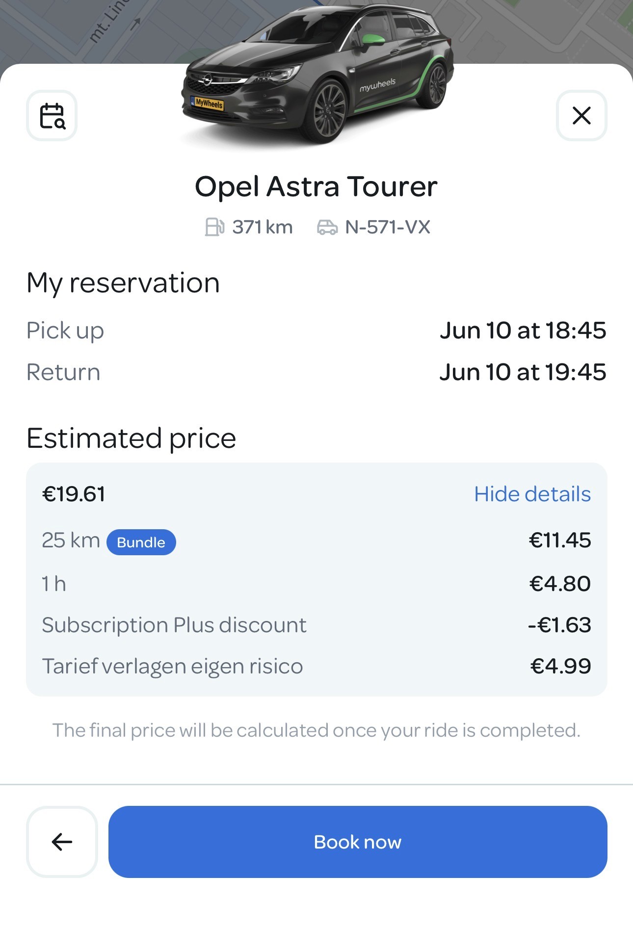Tap the 371 km fuel range text
This screenshot has width=633, height=928.
pos(263,227)
